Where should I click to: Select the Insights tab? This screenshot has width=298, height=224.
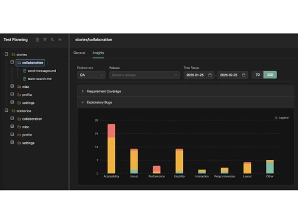(98, 53)
